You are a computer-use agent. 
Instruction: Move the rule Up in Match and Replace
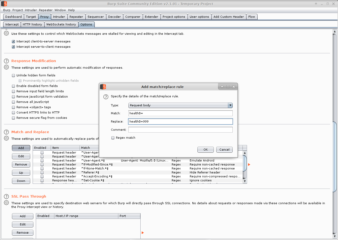point(21,173)
